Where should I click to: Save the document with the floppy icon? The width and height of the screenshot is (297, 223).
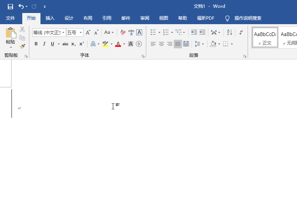click(10, 7)
